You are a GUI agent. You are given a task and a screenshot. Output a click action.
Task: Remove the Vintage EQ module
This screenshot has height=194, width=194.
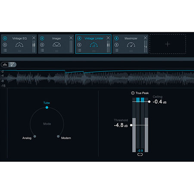pyautogui.click(x=34, y=38)
